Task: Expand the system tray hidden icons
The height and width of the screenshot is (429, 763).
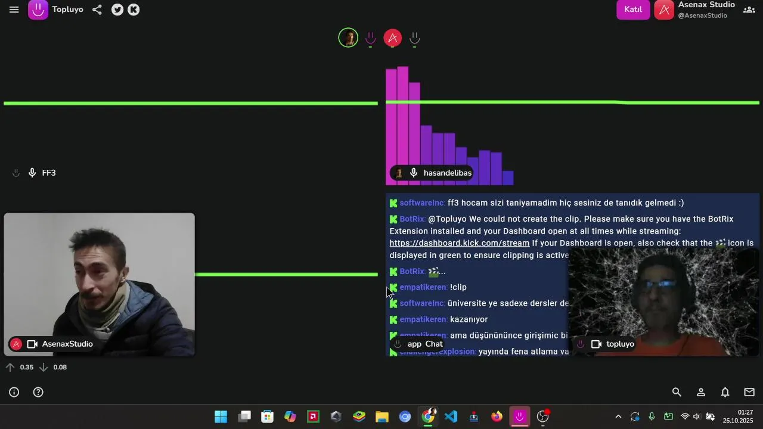Action: point(618,416)
